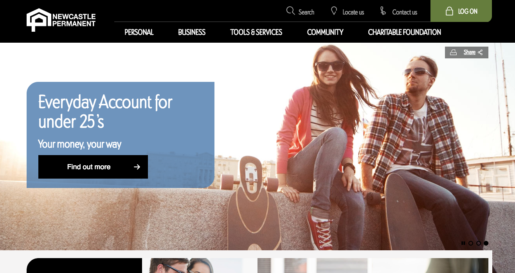Screen dimensions: 515x273
Task: Open the Business menu
Action: [x=192, y=32]
